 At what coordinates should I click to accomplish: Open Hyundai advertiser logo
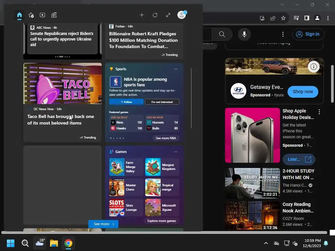pyautogui.click(x=238, y=91)
